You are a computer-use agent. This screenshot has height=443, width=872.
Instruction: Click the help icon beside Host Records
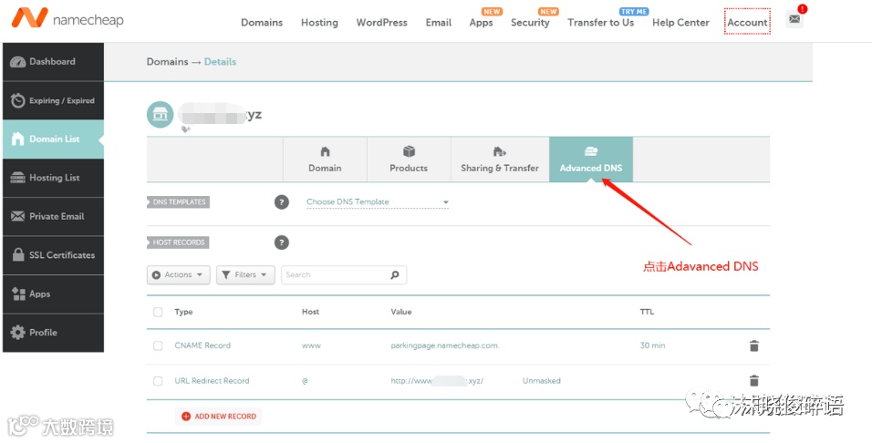click(282, 242)
